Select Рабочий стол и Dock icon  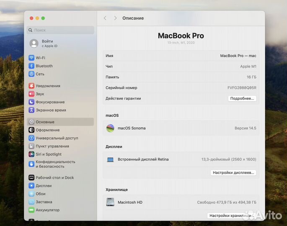31,177
